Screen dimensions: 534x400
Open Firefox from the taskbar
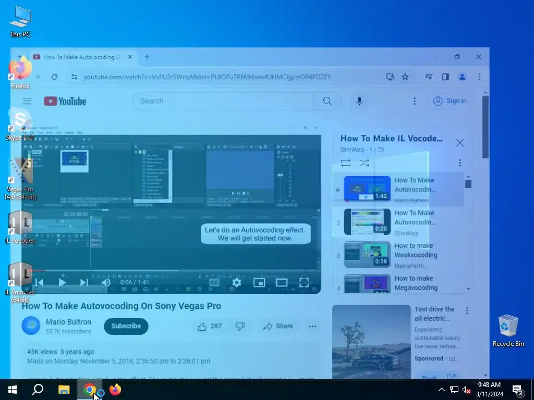click(115, 390)
